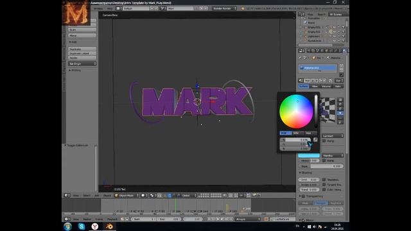Open the WardIso specular shader dropdown

pos(333,155)
